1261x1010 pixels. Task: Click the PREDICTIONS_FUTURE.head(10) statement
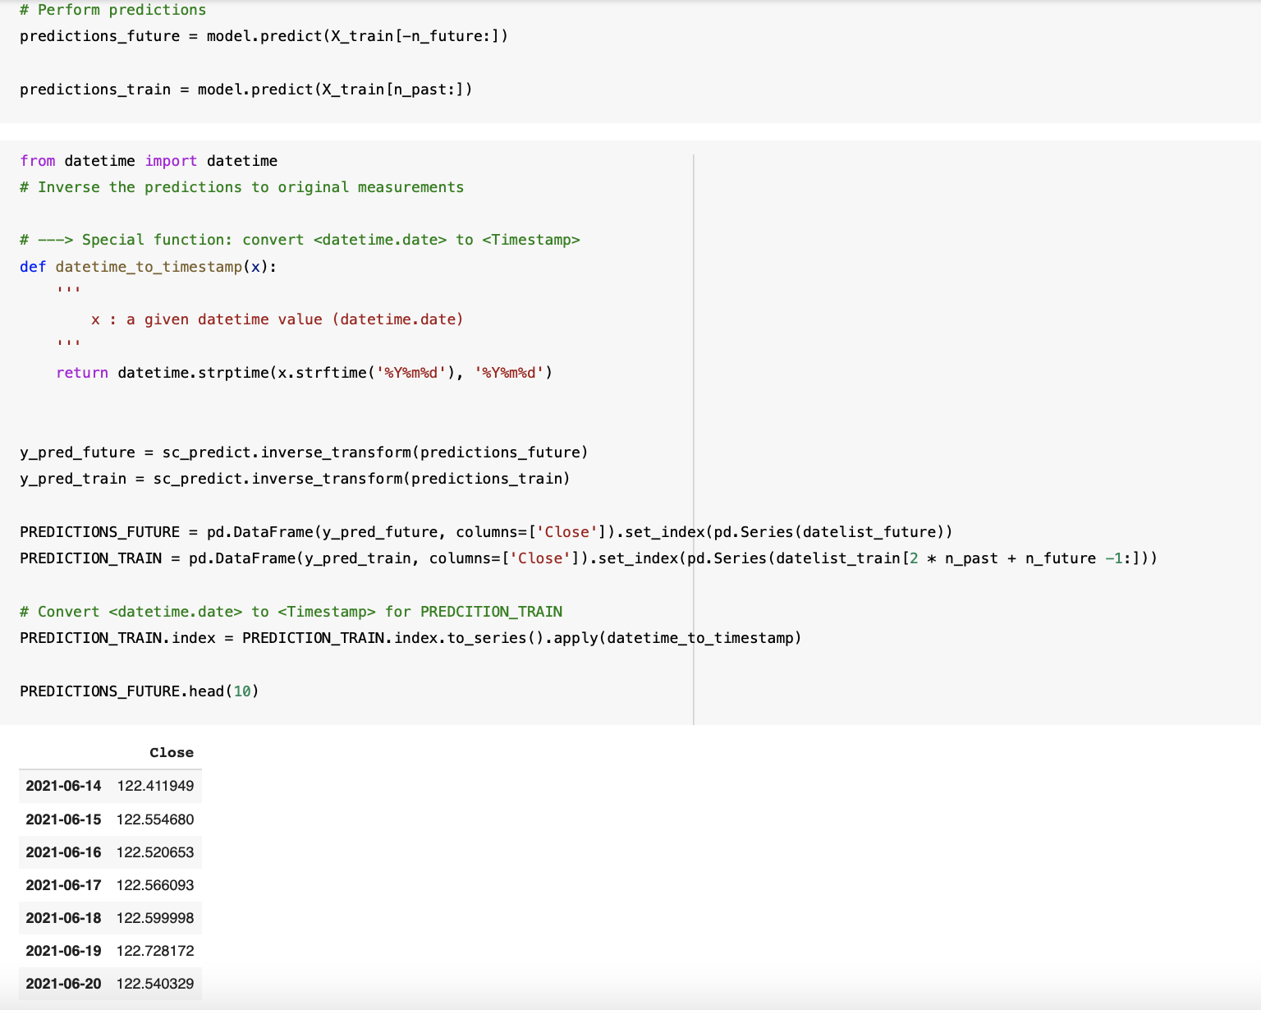tap(139, 691)
